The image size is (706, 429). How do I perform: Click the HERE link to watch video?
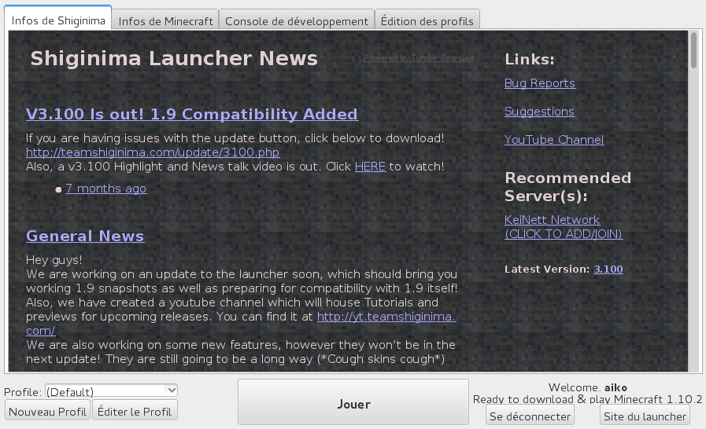(x=370, y=167)
